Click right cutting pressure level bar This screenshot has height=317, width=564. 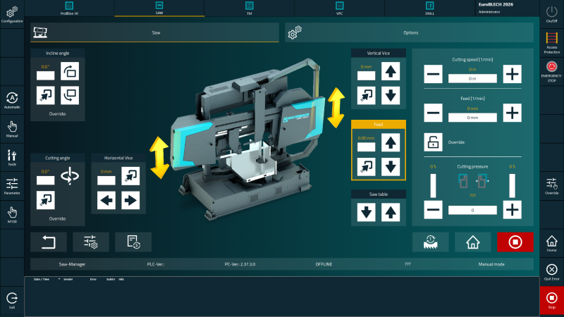pyautogui.click(x=513, y=186)
